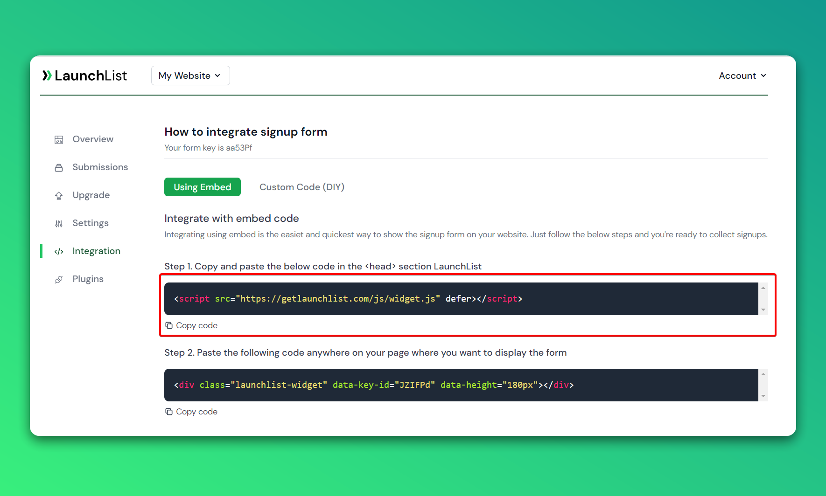Open the Upgrade page
Image resolution: width=826 pixels, height=496 pixels.
tap(91, 195)
